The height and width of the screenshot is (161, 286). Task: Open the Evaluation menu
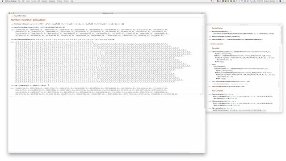52,1
